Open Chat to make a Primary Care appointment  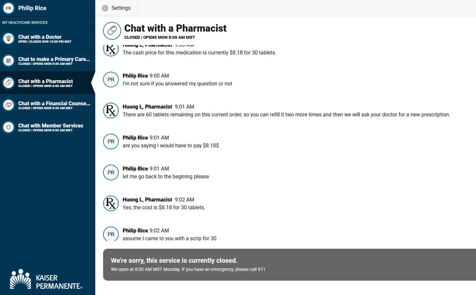48,61
